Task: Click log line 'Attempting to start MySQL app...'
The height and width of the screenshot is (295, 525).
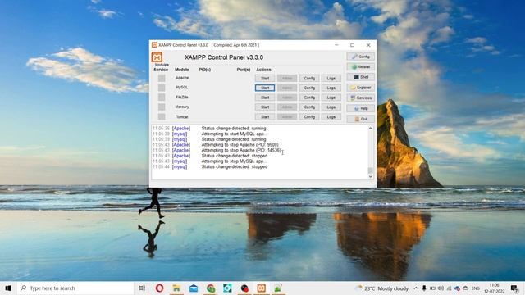Action: (x=235, y=134)
